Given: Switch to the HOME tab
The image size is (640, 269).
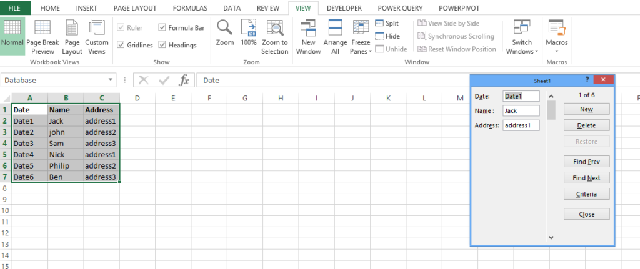Looking at the screenshot, I should [50, 8].
